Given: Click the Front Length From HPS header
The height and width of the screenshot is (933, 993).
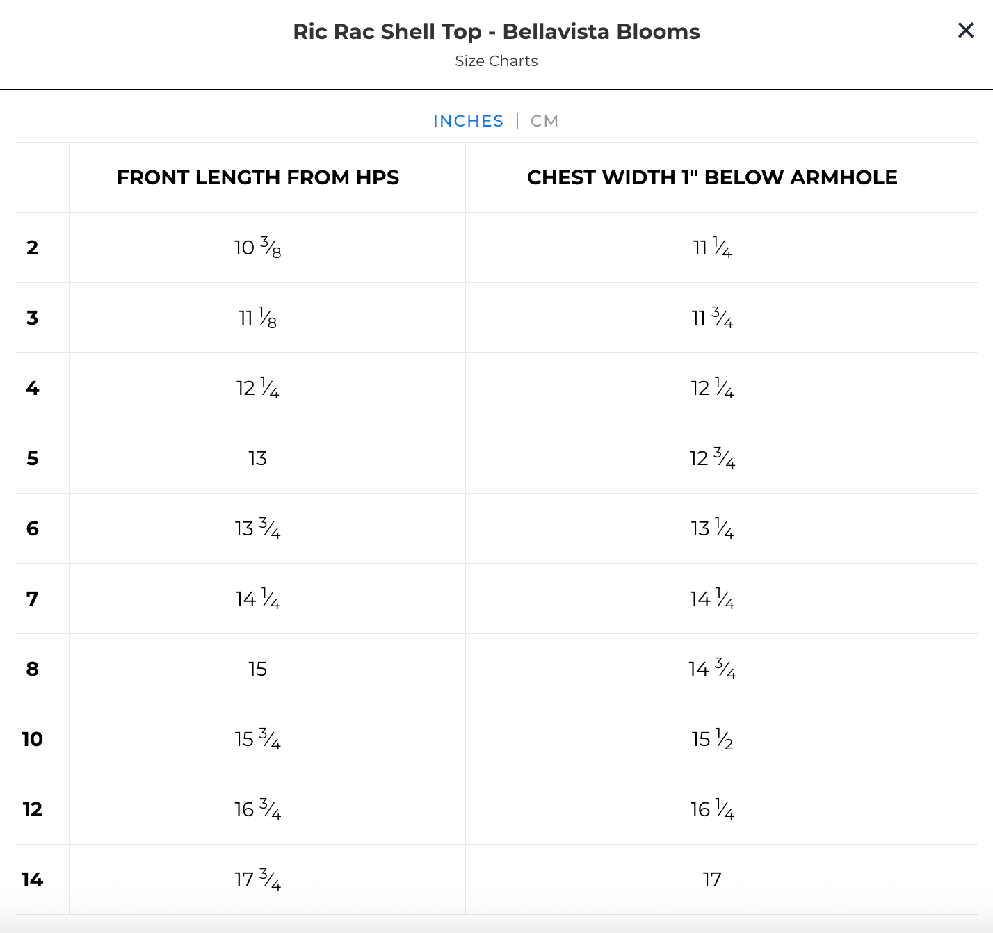Looking at the screenshot, I should (x=258, y=177).
